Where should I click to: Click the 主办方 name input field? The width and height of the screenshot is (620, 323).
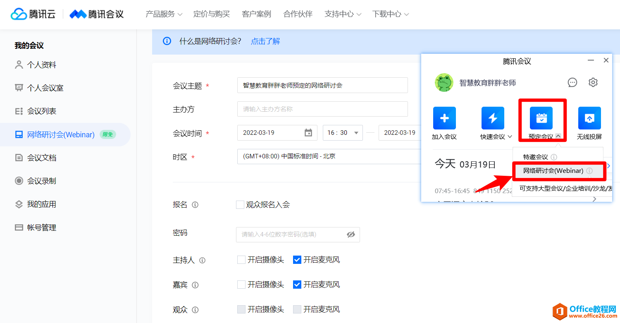click(x=322, y=109)
